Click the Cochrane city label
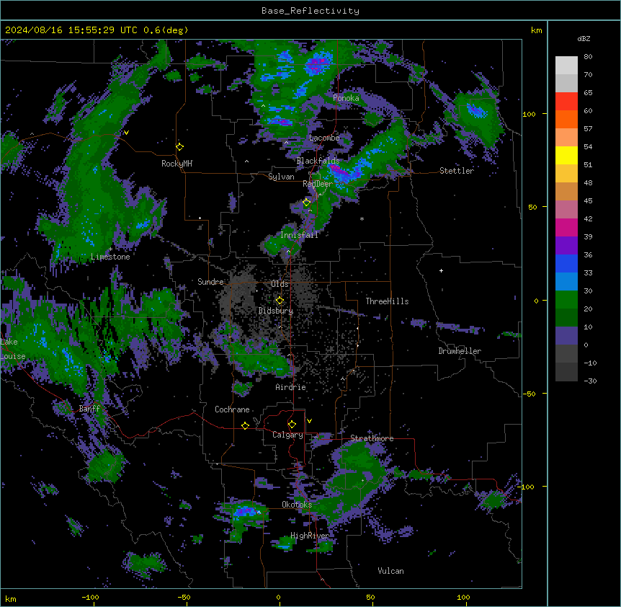This screenshot has height=607, width=621. coord(232,409)
